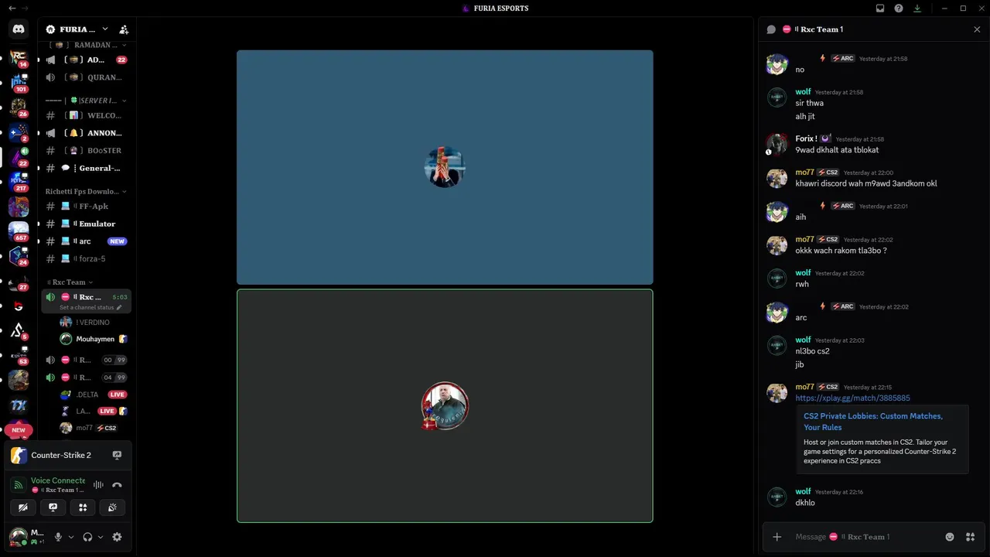Open the General- text channel

(86, 168)
